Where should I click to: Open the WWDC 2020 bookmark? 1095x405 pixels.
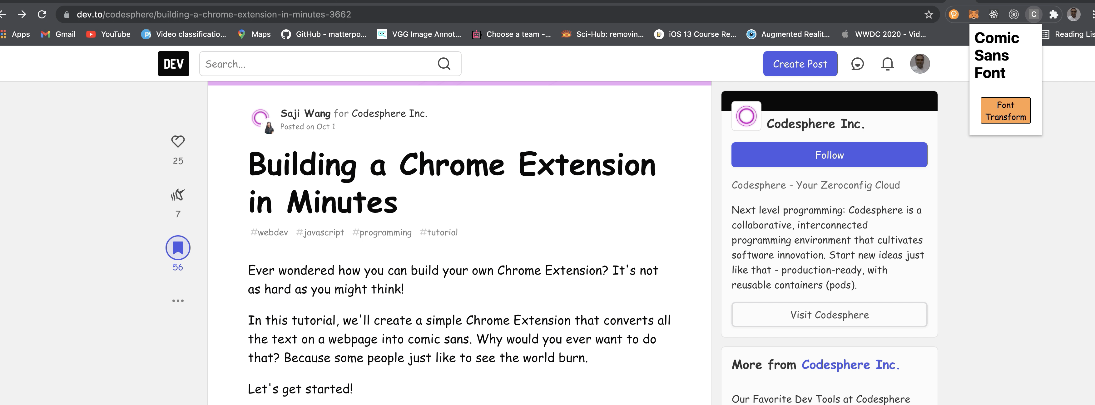click(883, 34)
